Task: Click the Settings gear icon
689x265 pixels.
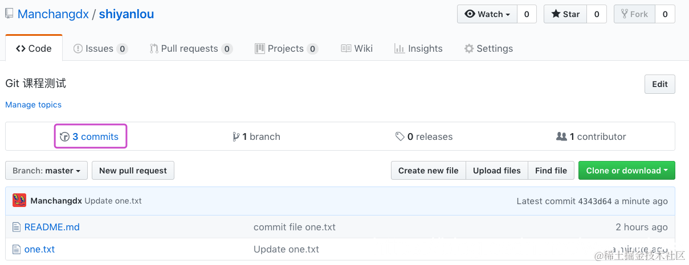Action: point(469,49)
